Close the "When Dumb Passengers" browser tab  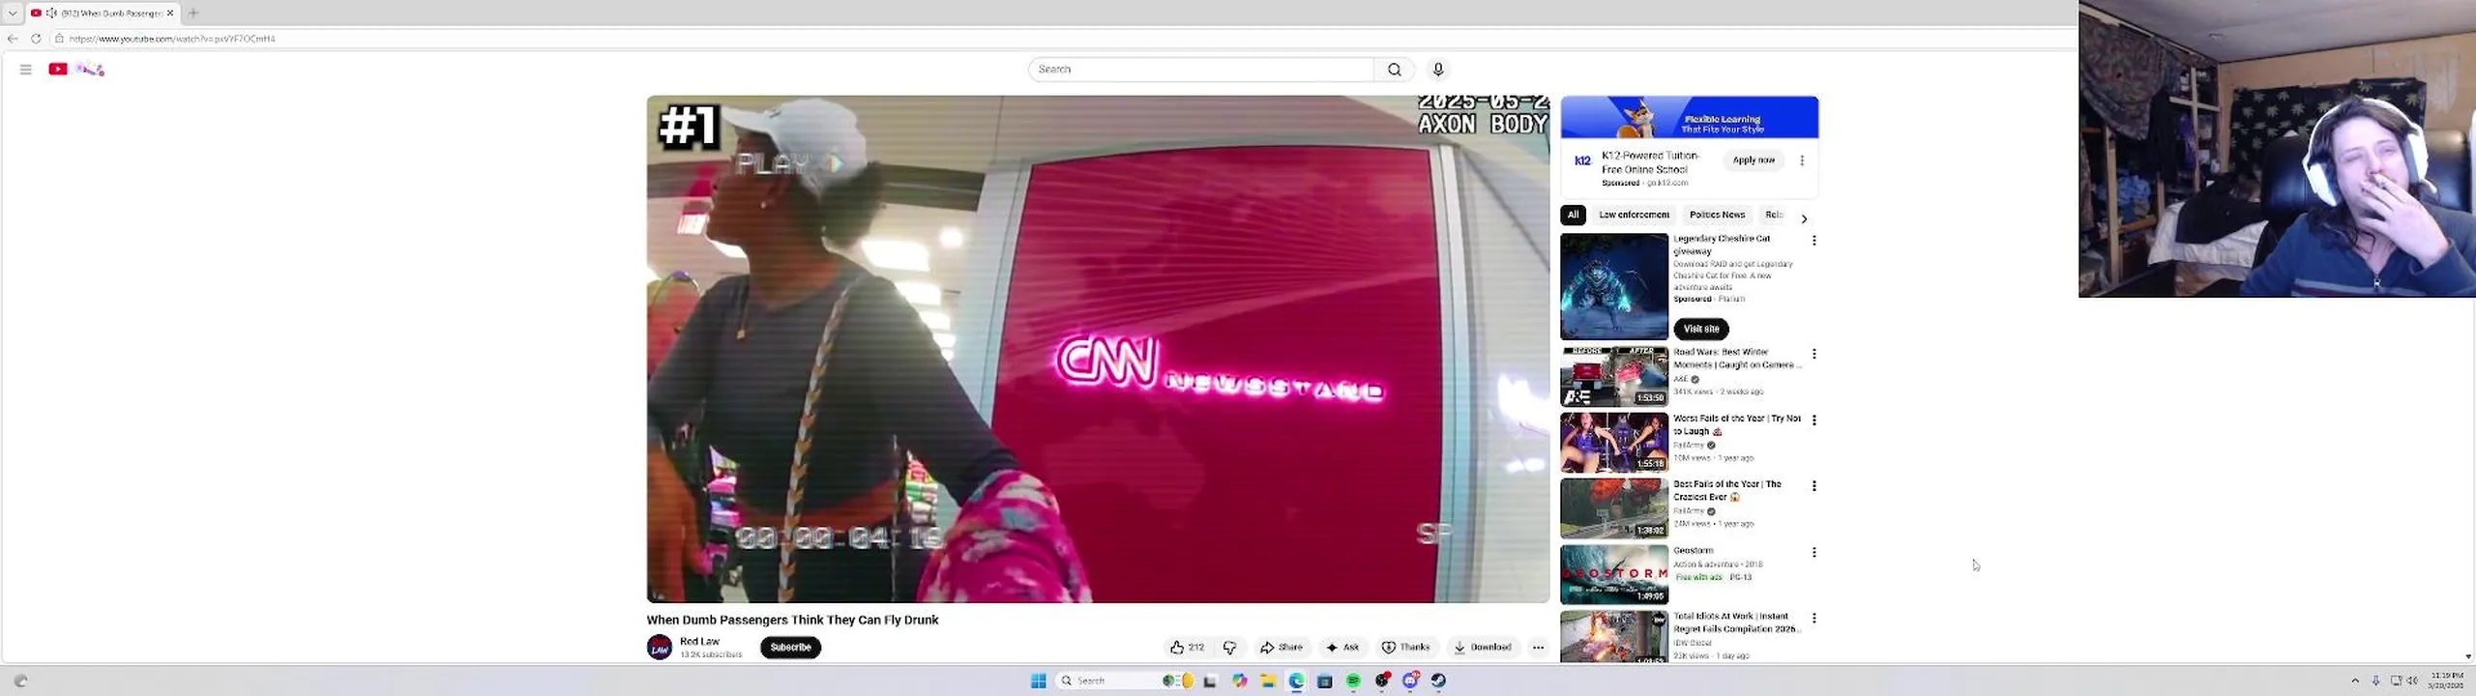[170, 13]
